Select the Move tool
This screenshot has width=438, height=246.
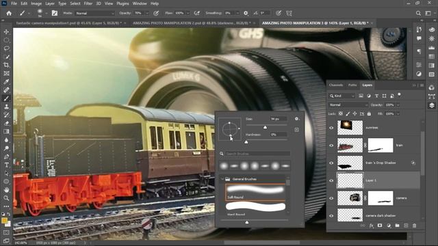pos(6,32)
